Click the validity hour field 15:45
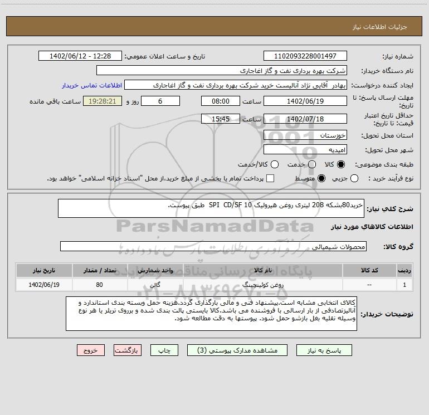Screen dimensions: 429x415 221,119
